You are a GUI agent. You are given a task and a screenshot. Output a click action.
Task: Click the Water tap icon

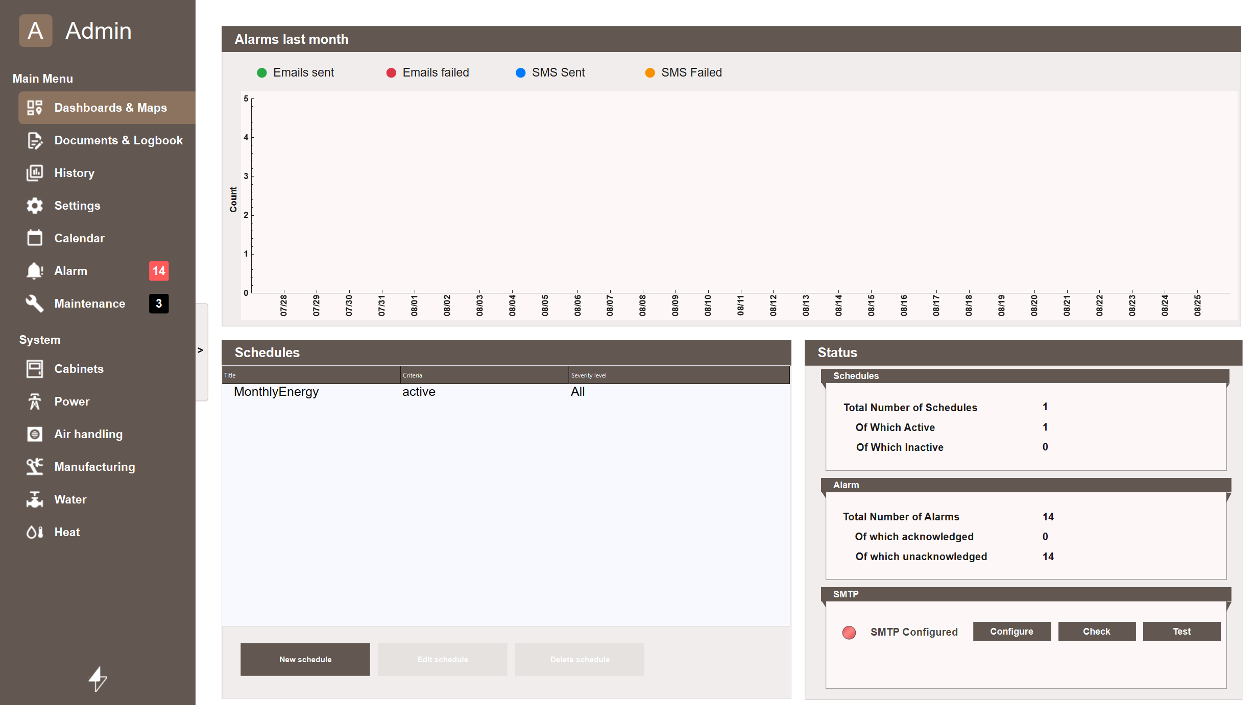pyautogui.click(x=35, y=499)
